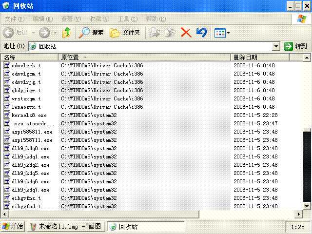The image size is (312, 234).
Task: Select file icon of vrstexqm.t
Action: (7, 98)
